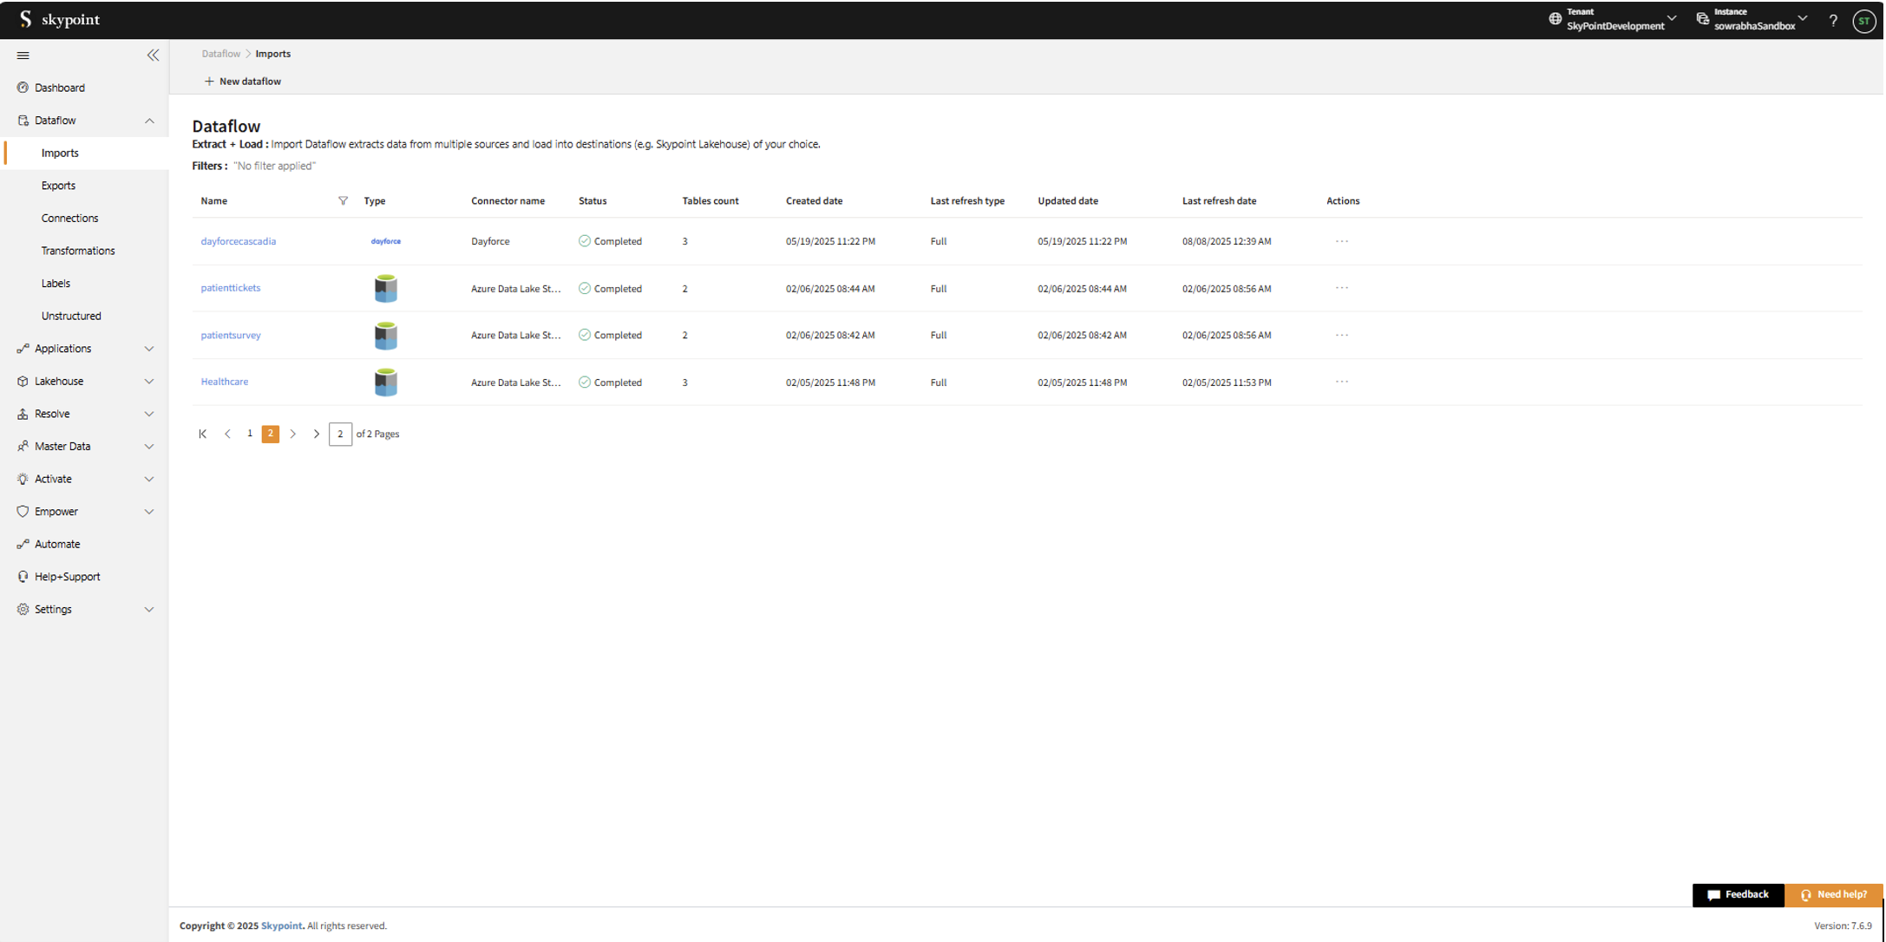
Task: Open Transformations in the sidebar
Action: click(78, 251)
